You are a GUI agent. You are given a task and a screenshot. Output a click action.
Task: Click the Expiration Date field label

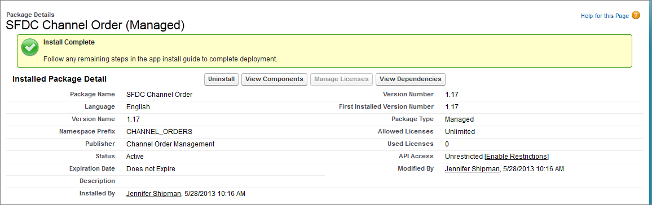[x=92, y=168]
